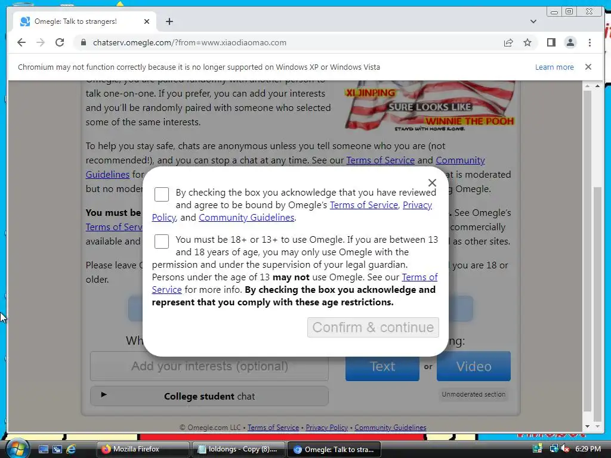Click the network tray icon
This screenshot has height=458, width=611.
coord(554,448)
